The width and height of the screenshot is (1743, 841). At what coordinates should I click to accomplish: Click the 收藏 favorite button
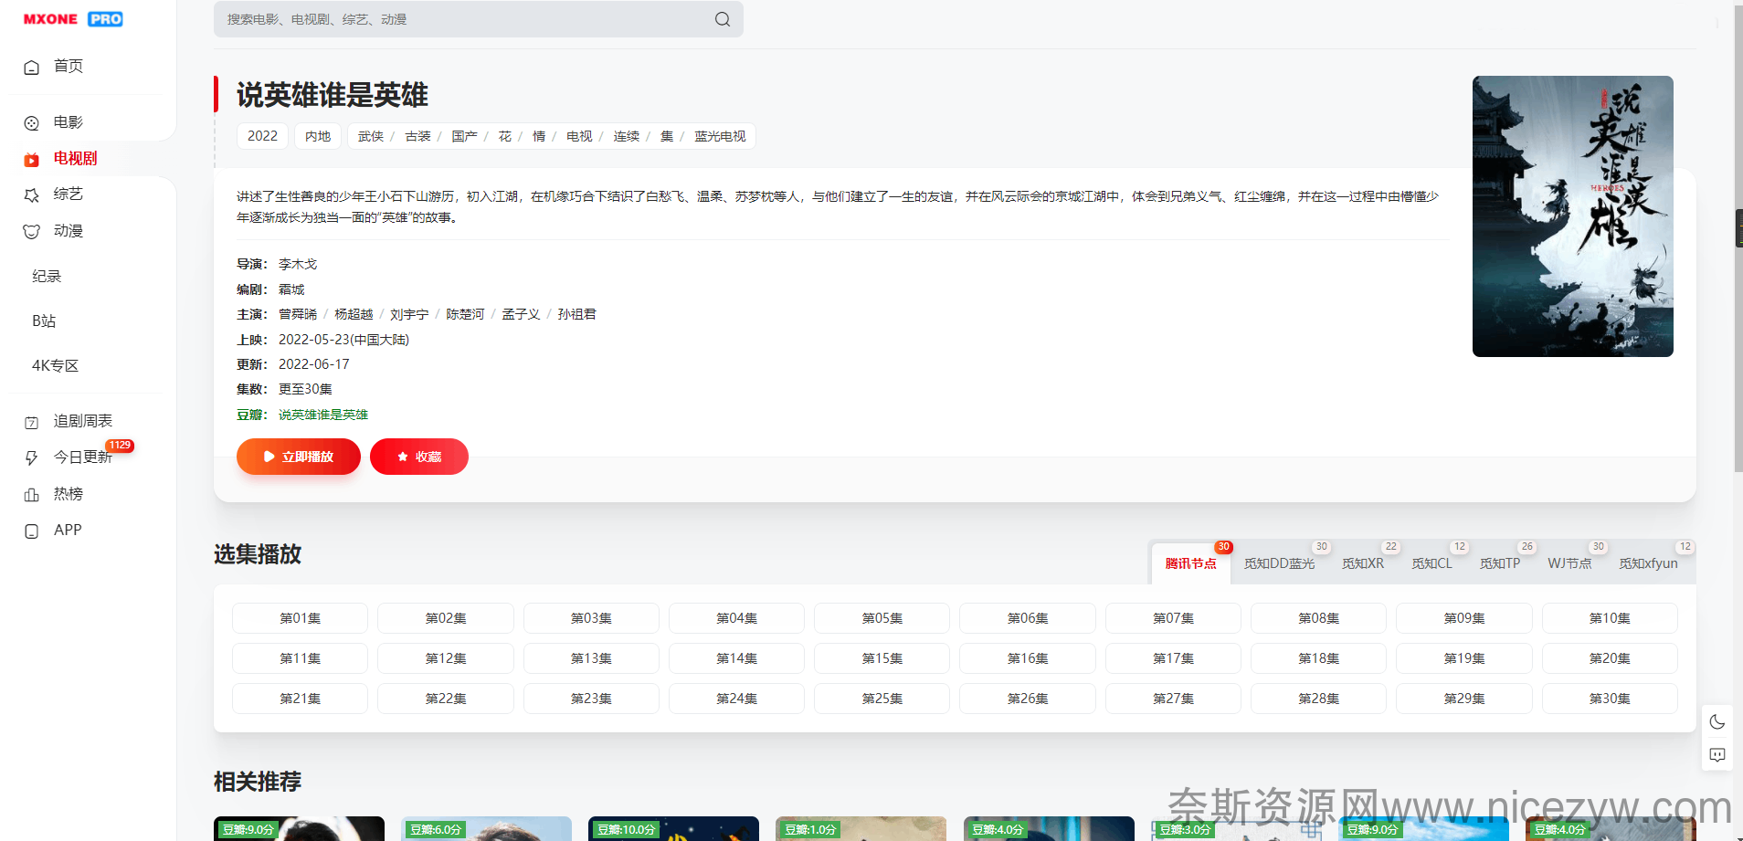419,457
